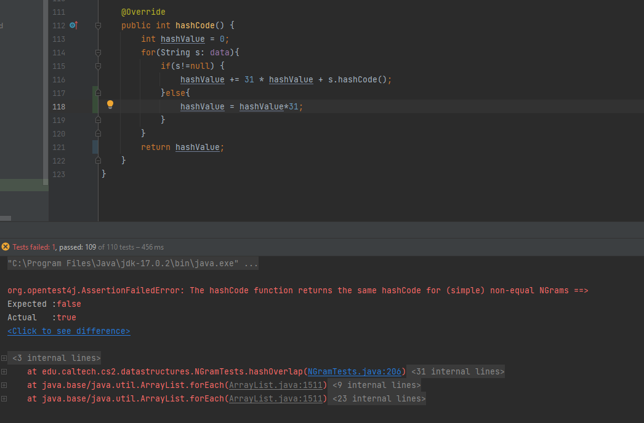
Task: Expand the <31 internal lines> folded text
Action: 457,371
